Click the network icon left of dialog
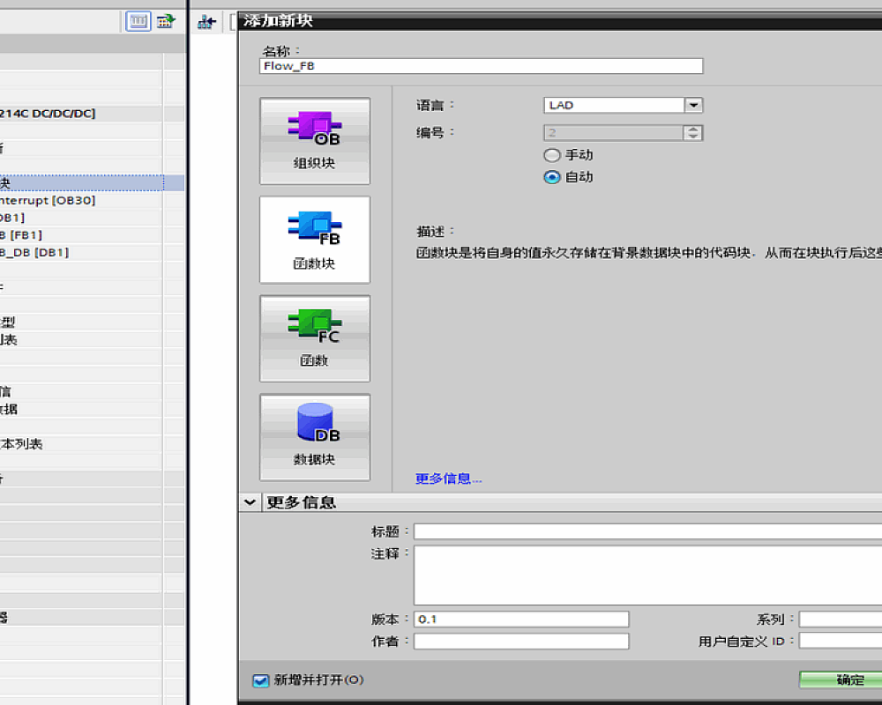Viewport: 882px width, 705px height. (206, 22)
